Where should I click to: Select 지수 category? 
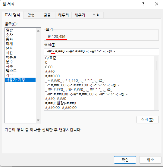(x=20, y=66)
